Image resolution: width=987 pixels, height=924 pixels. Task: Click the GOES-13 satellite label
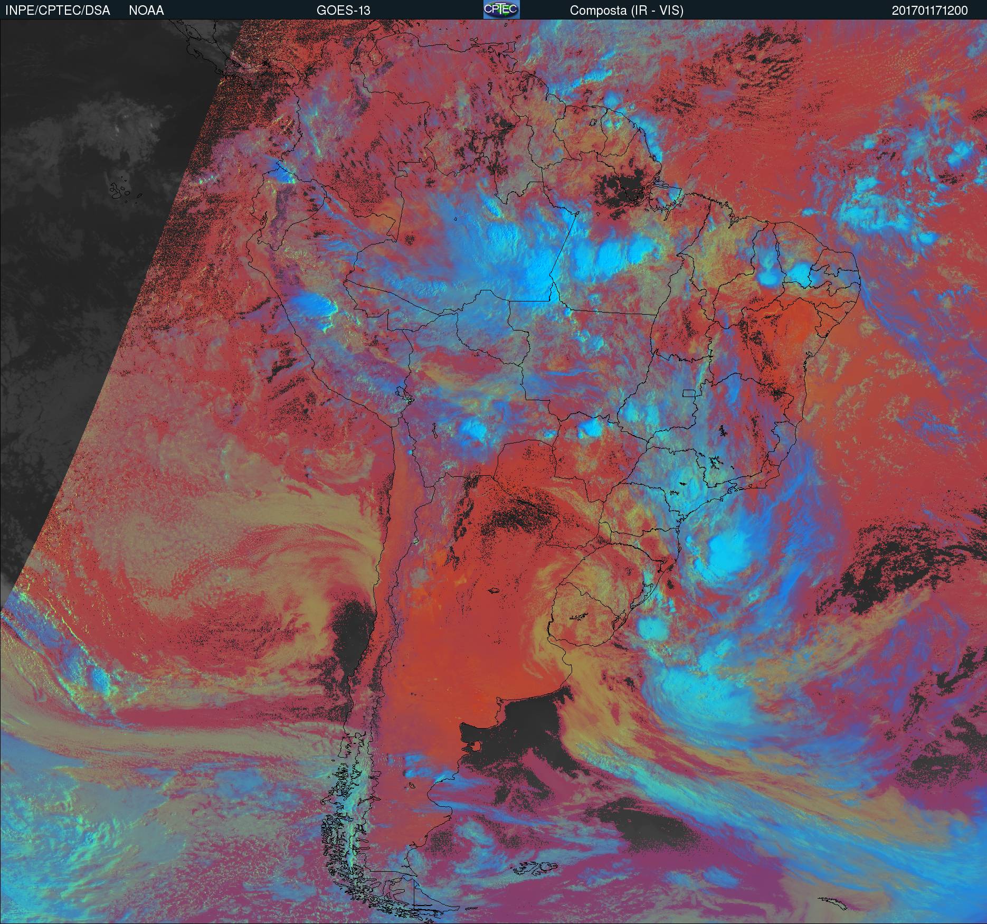point(343,11)
